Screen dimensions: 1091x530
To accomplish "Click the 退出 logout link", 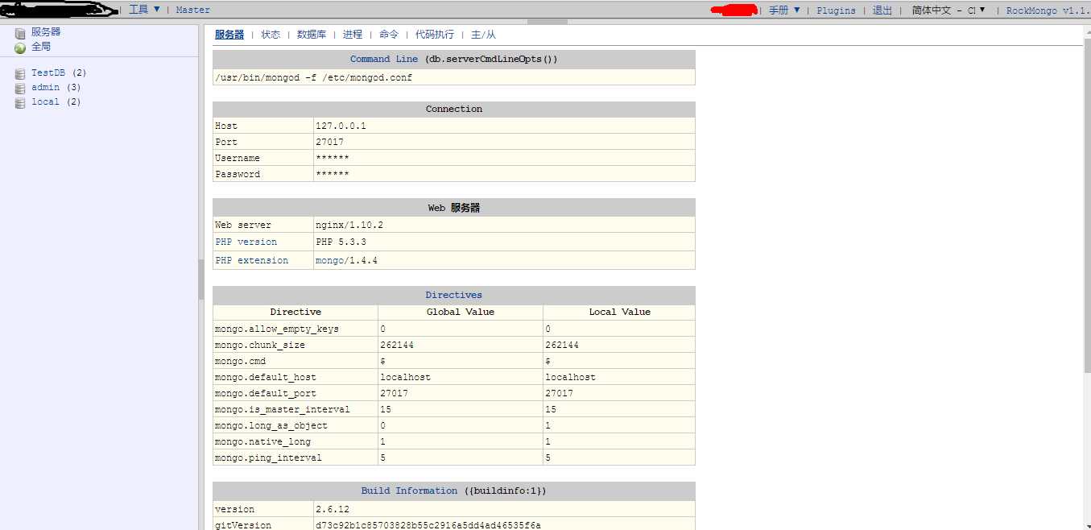I will click(882, 10).
